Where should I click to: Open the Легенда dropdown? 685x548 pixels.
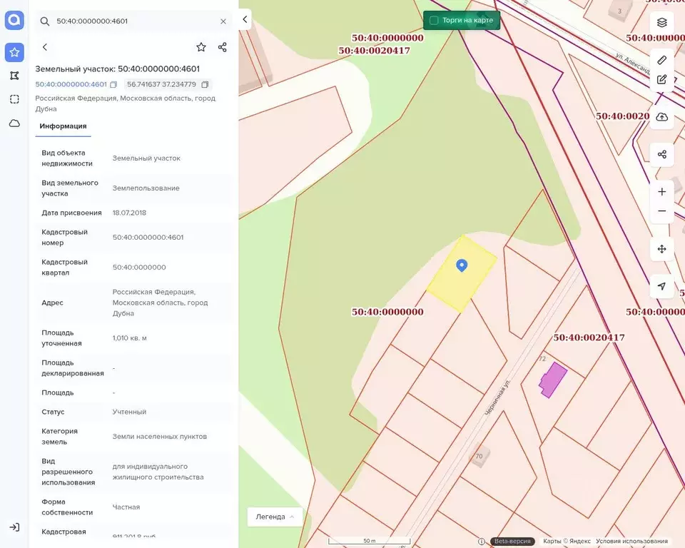(x=275, y=516)
